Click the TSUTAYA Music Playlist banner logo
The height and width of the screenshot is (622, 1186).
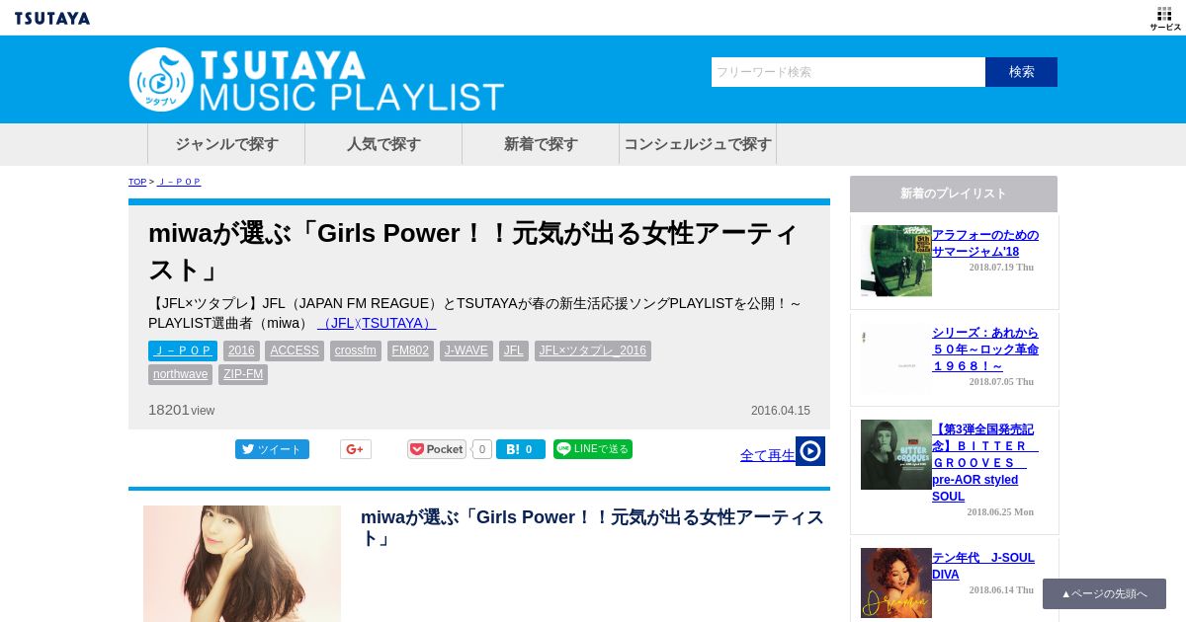click(316, 79)
